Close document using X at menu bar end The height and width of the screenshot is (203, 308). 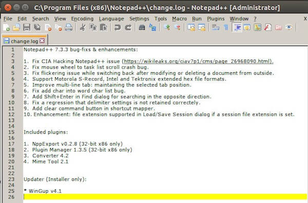coord(305,18)
